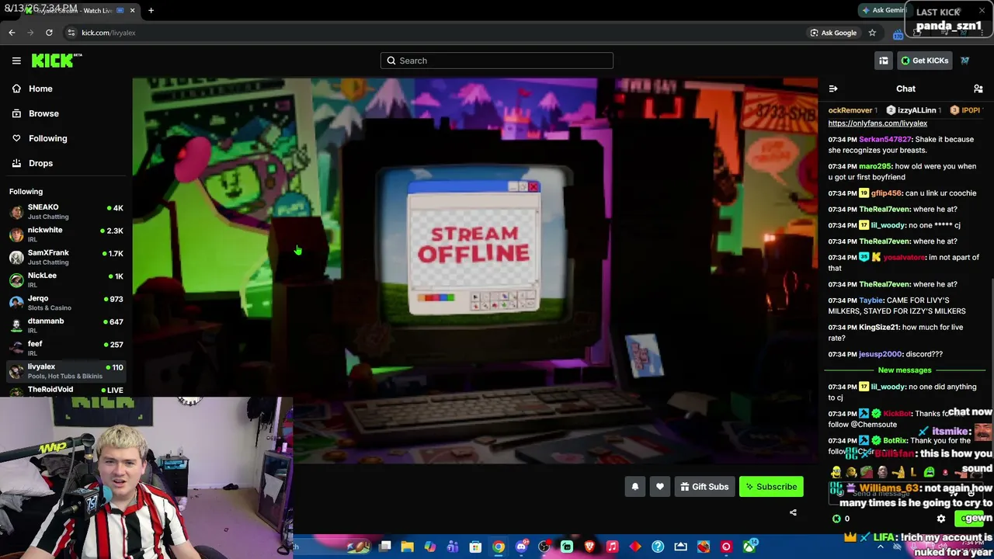Image resolution: width=994 pixels, height=559 pixels.
Task: Open TheRoidVoid's channel in Following
Action: pos(66,391)
